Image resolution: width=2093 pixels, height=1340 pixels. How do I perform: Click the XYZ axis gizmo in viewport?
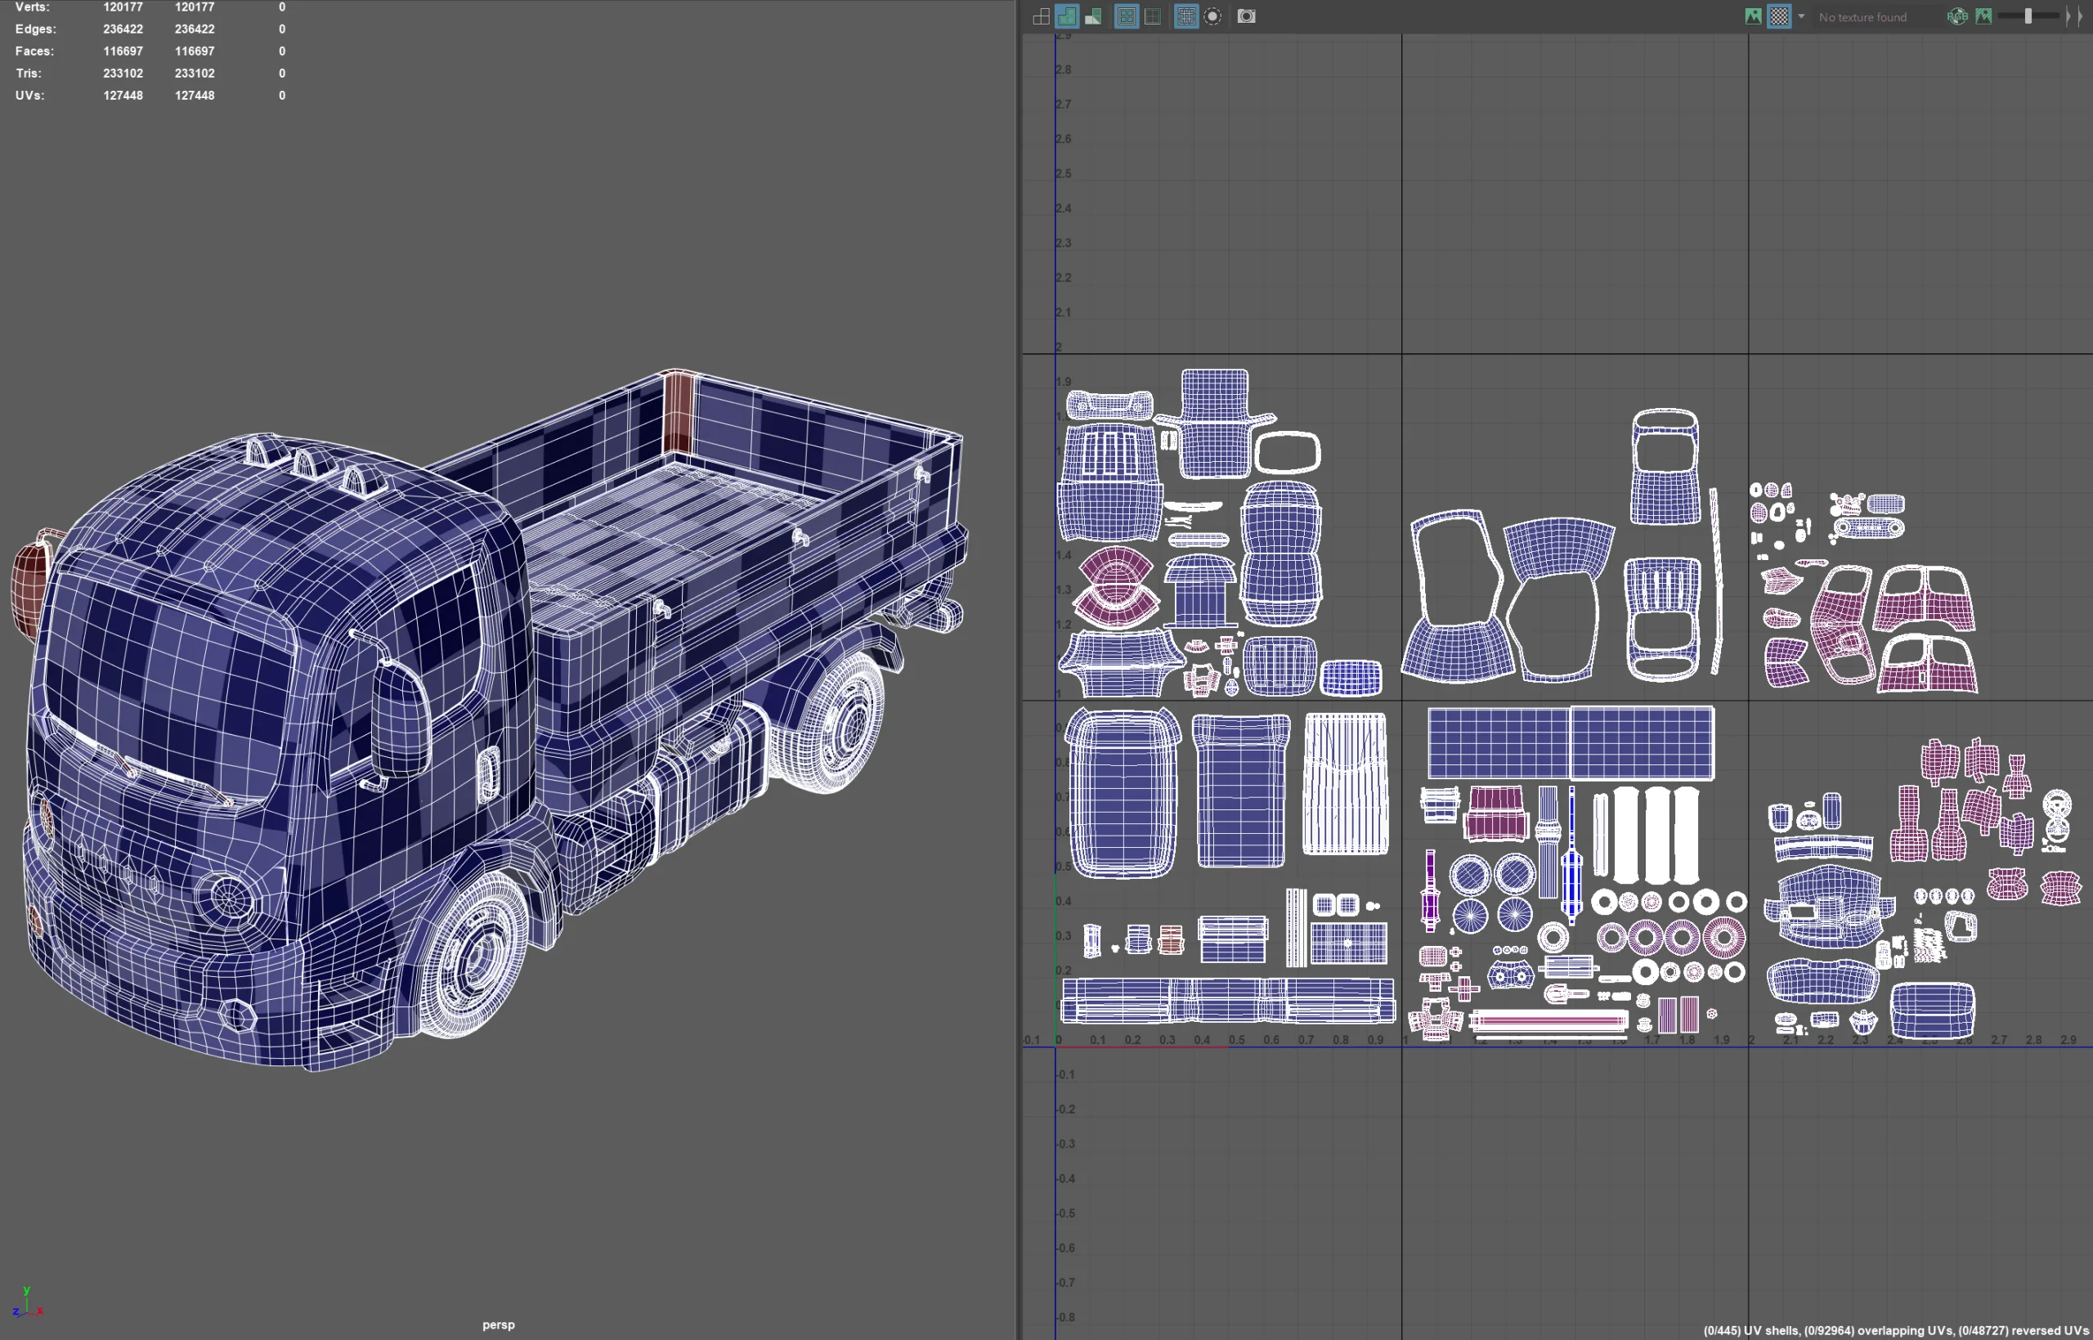coord(27,1302)
